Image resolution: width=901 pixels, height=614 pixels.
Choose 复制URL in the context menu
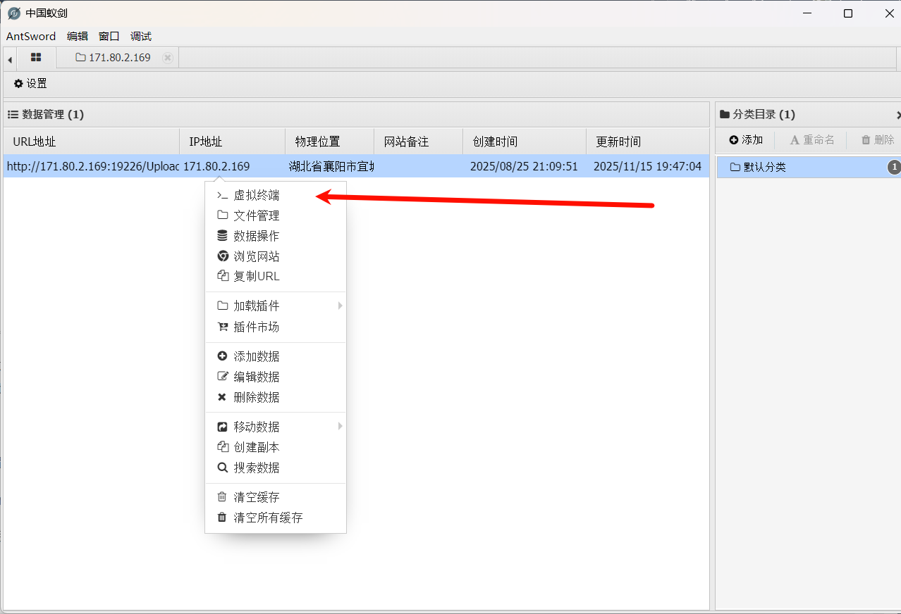pos(276,277)
